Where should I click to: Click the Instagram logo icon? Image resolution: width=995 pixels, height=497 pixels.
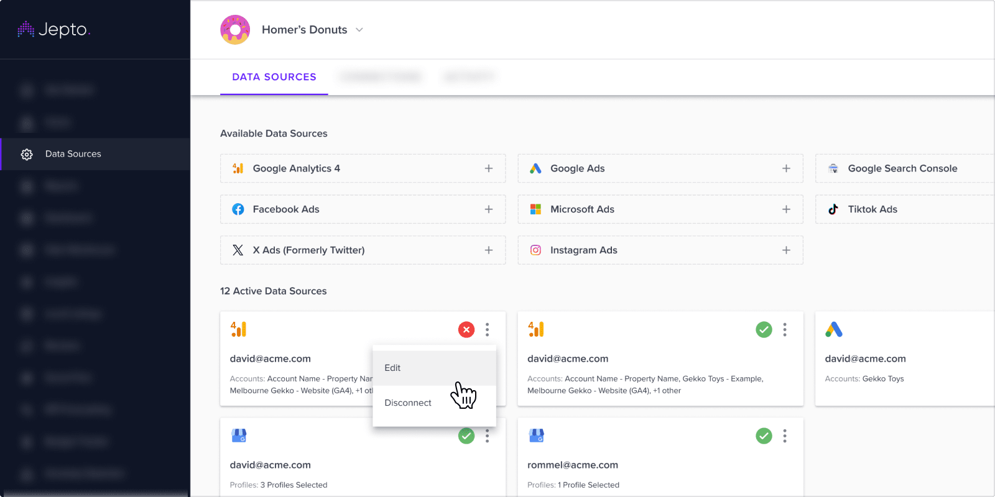535,250
